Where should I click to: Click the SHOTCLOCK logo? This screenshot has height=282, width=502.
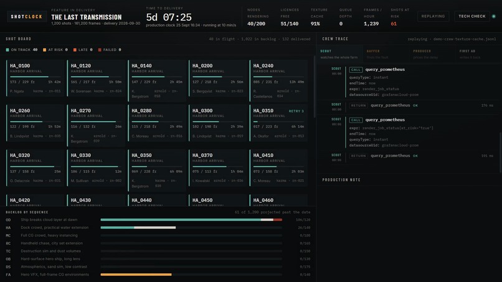click(27, 17)
